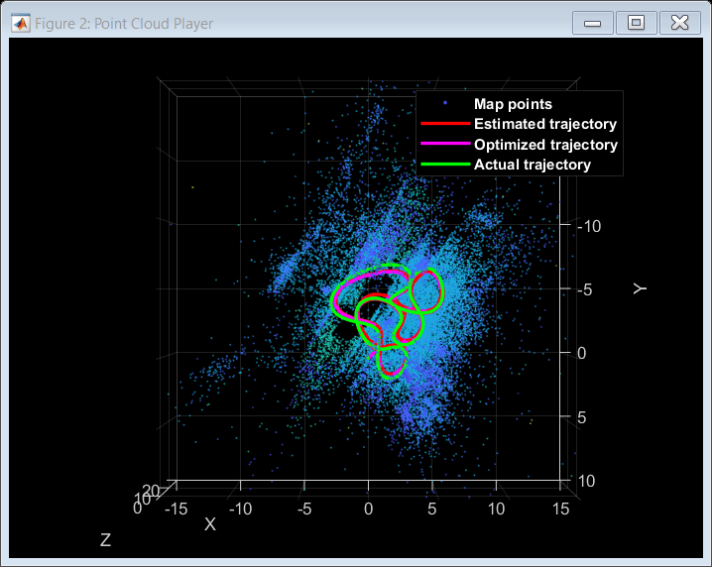Toggle Estimated trajectory legend entry
This screenshot has width=712, height=567.
point(545,124)
